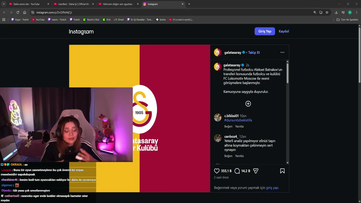361x203 pixels.
Task: Save the post with the bookmark icon
Action: click(282, 171)
